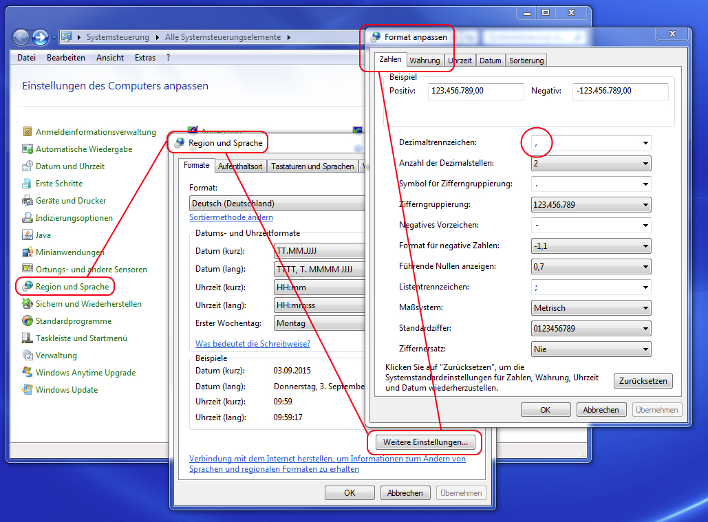Image resolution: width=708 pixels, height=522 pixels.
Task: Select the Formate tab
Action: pos(196,166)
